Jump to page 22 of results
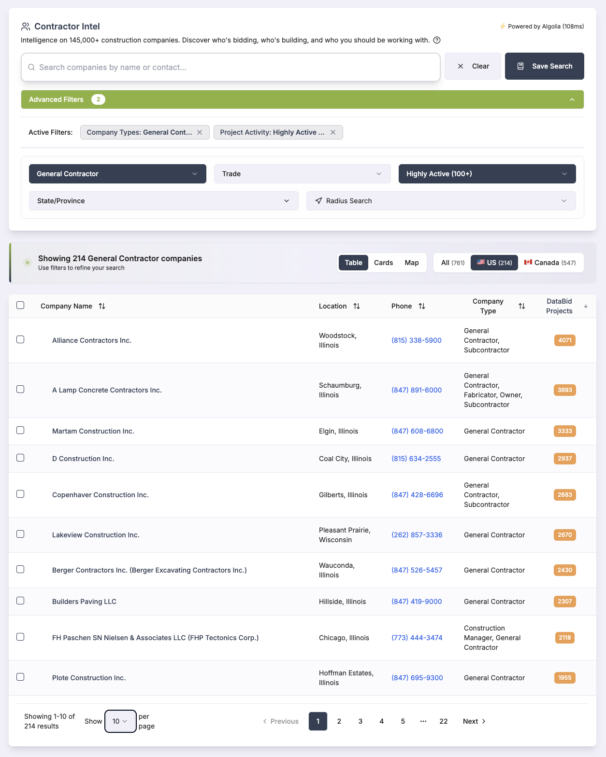 (x=444, y=721)
